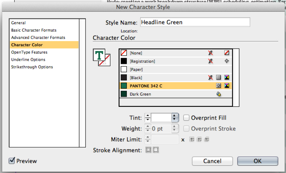This screenshot has width=286, height=173.
Task: Select the [Registration] swatch
Action: point(176,61)
